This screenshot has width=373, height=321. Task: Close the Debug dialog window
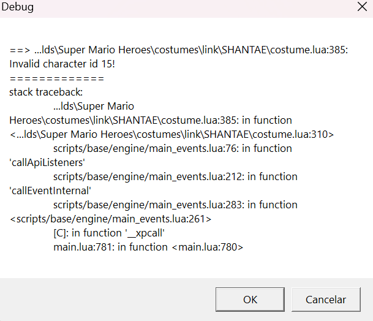pos(362,7)
